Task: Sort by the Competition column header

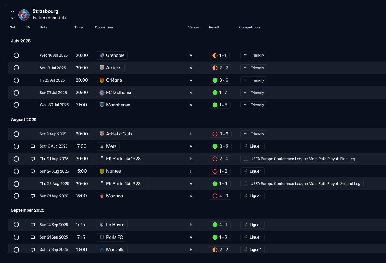Action: click(x=249, y=27)
